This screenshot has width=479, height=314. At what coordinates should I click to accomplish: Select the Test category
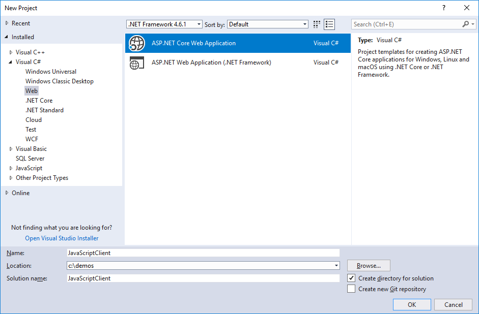(31, 130)
